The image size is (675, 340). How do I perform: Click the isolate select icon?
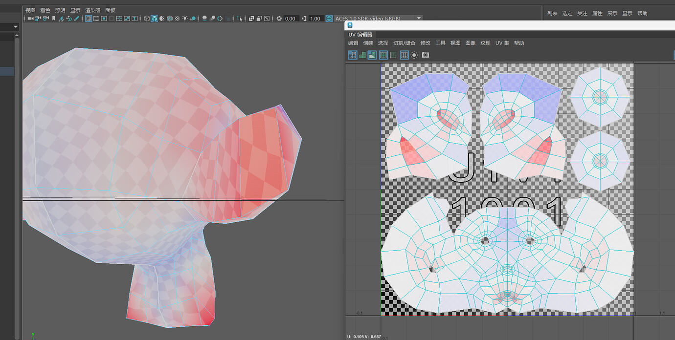[x=239, y=19]
